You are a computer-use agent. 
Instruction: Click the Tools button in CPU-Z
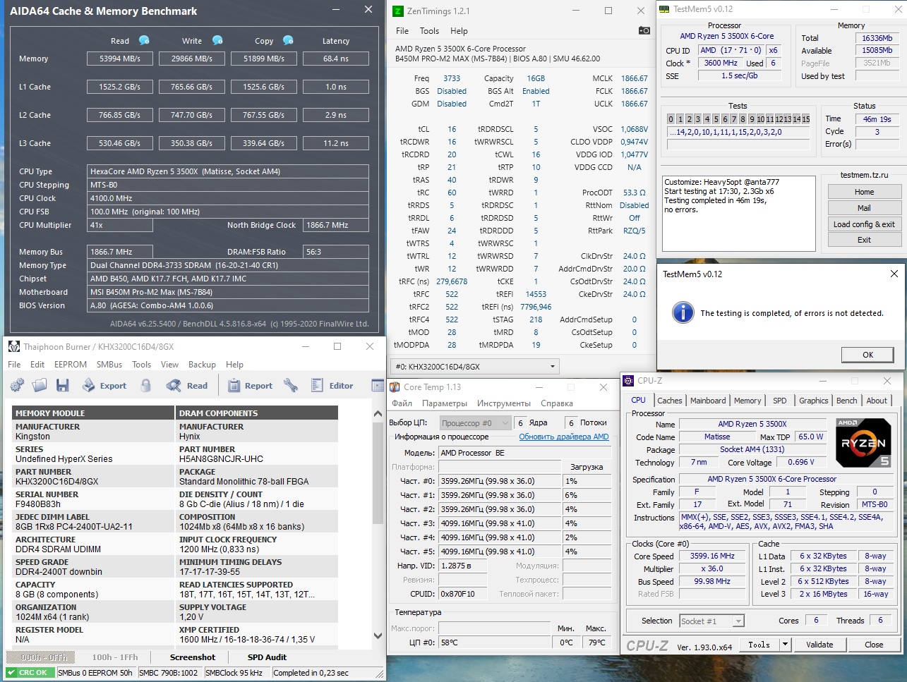tap(759, 645)
